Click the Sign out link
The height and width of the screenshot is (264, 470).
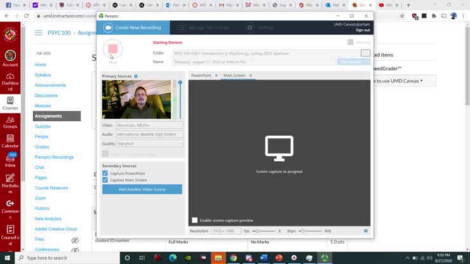pyautogui.click(x=363, y=30)
